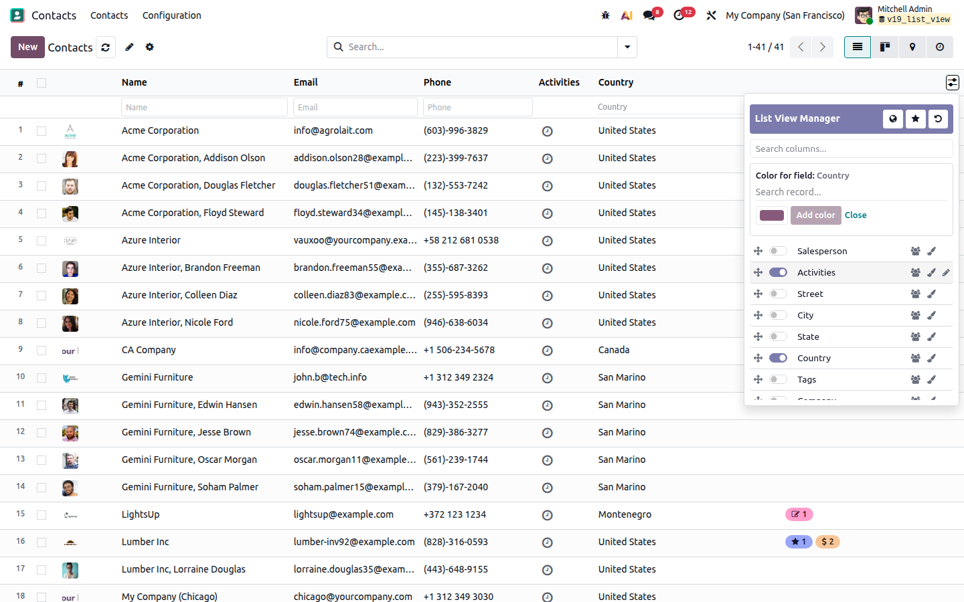Viewport: 964px width, 602px height.
Task: Sort by the Country column header
Action: (x=616, y=82)
